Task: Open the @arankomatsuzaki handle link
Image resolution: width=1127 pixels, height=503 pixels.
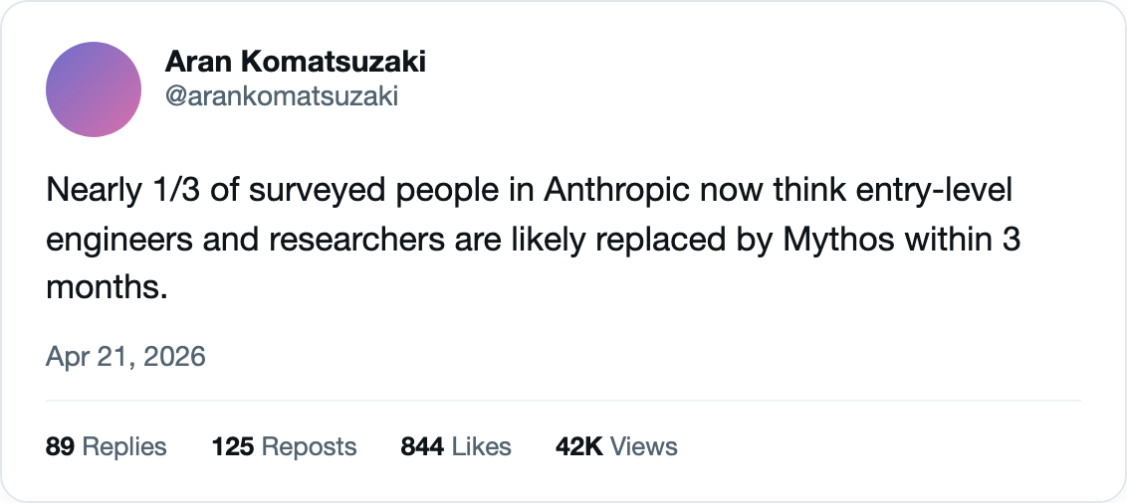Action: click(x=282, y=95)
